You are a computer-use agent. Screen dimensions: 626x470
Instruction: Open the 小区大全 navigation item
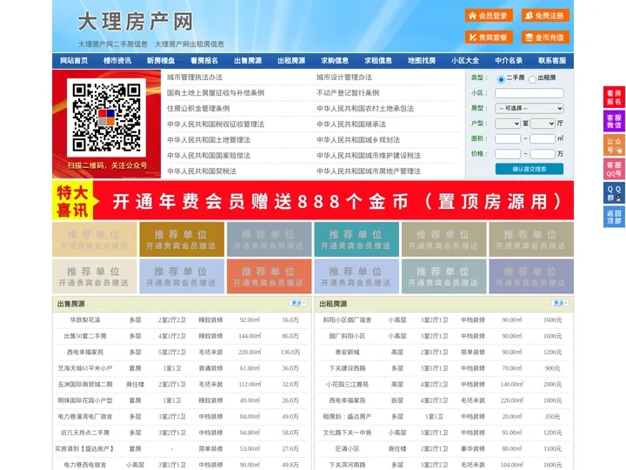click(465, 61)
